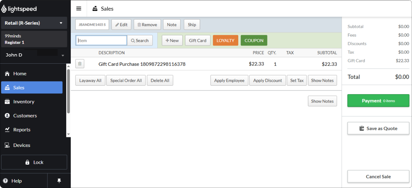The height and width of the screenshot is (188, 412).
Task: Open Inventory in the sidebar
Action: pos(24,102)
